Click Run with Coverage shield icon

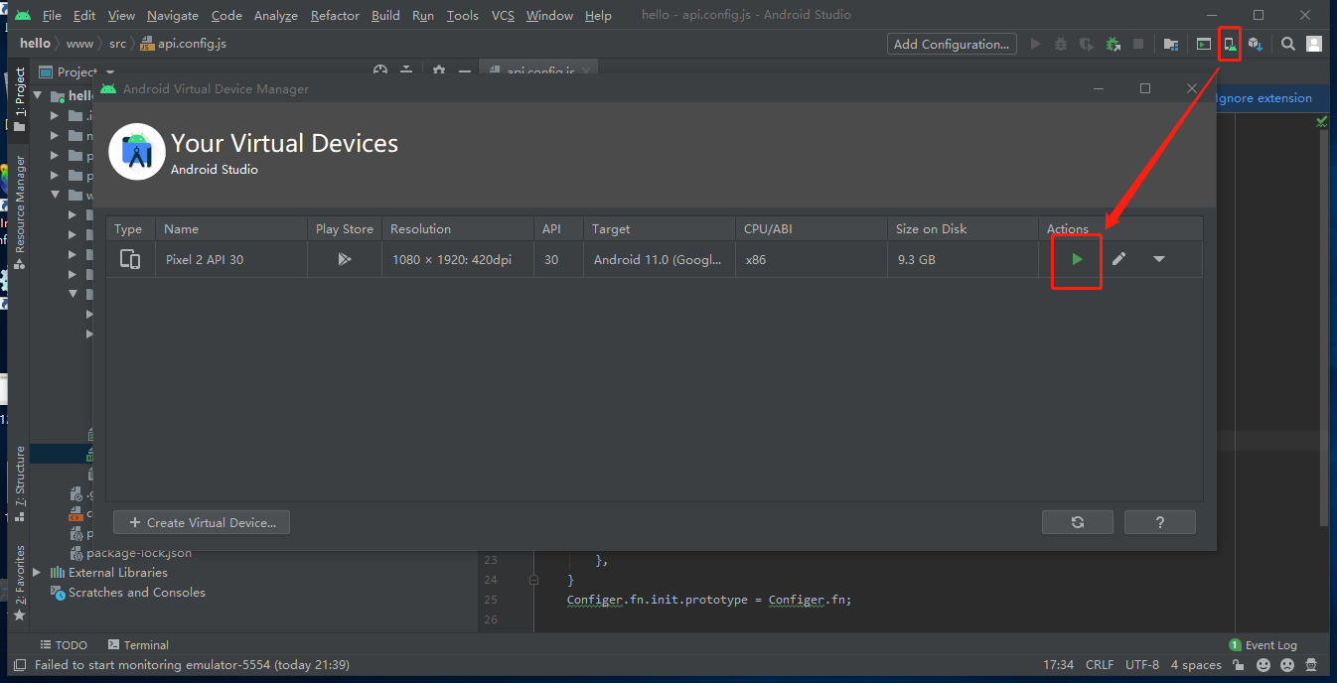[1087, 44]
